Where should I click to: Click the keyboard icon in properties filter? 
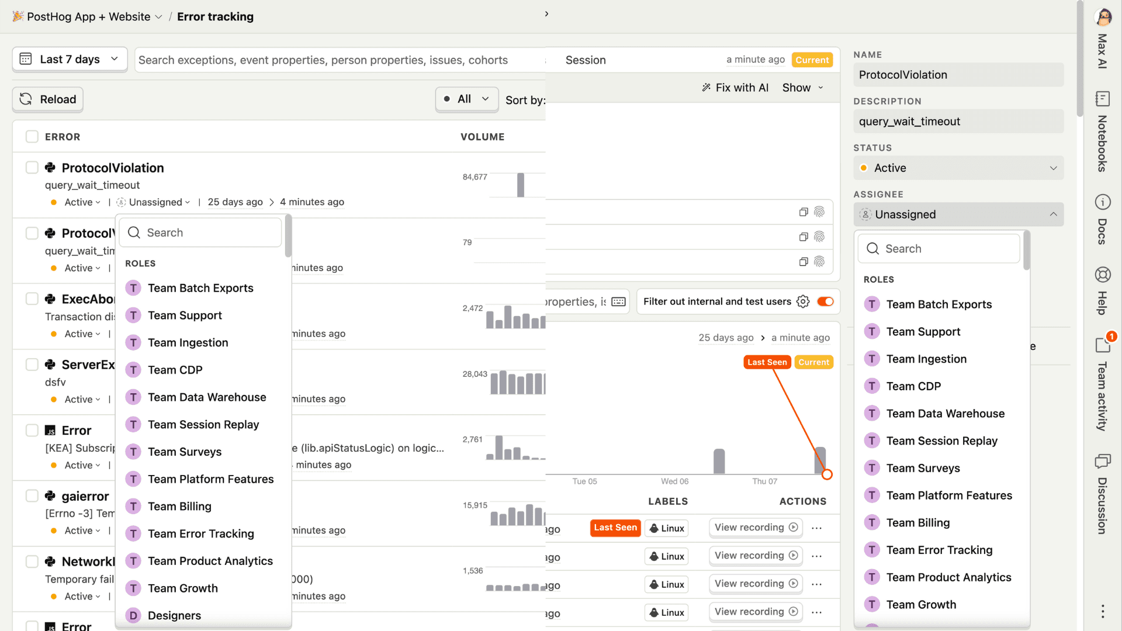click(618, 301)
